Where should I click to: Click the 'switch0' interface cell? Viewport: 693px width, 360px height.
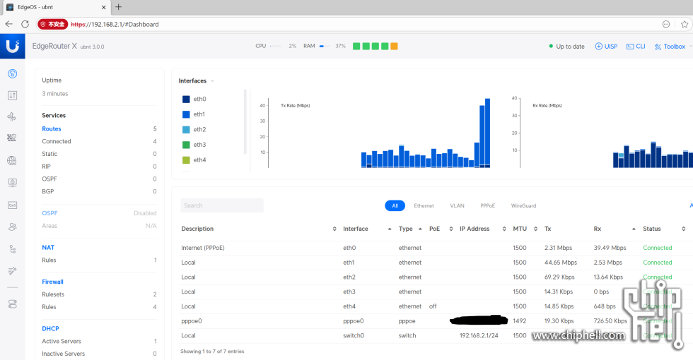pos(354,336)
